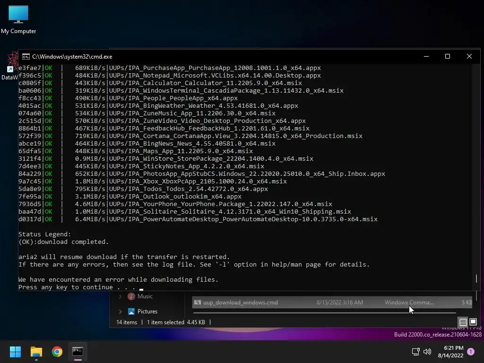Close the cmd.exe window
484x363 pixels.
[x=469, y=57]
